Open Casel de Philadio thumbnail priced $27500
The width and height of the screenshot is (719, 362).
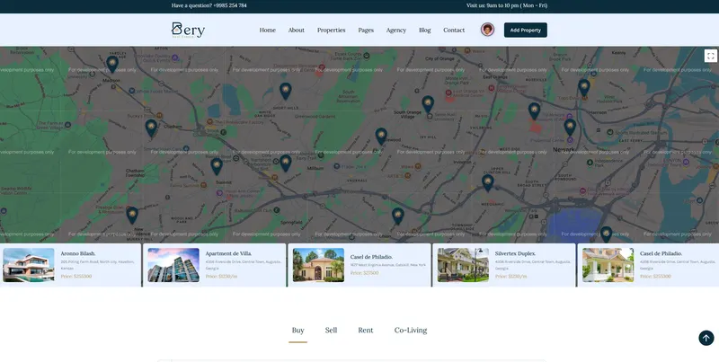pos(318,265)
